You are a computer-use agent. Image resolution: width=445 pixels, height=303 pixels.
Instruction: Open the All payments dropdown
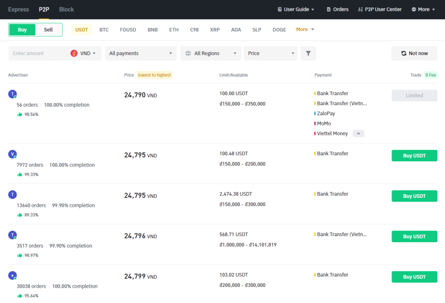coord(141,53)
